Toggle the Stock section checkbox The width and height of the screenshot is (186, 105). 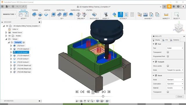(x=156, y=76)
